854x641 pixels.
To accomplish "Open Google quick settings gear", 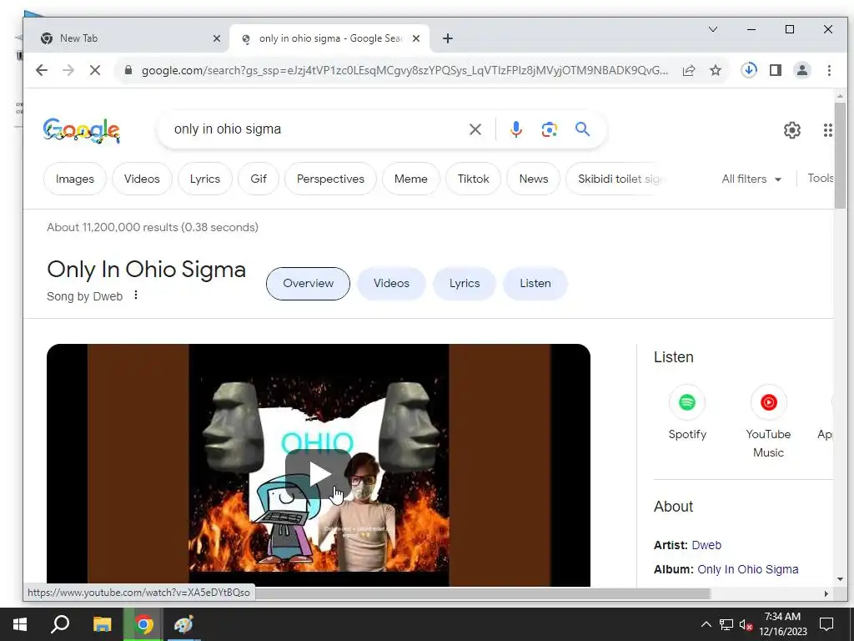I will [792, 129].
